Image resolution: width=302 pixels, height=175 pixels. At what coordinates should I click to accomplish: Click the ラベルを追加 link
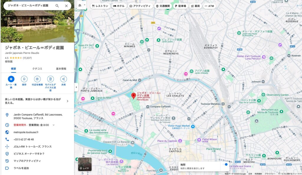point(21,168)
